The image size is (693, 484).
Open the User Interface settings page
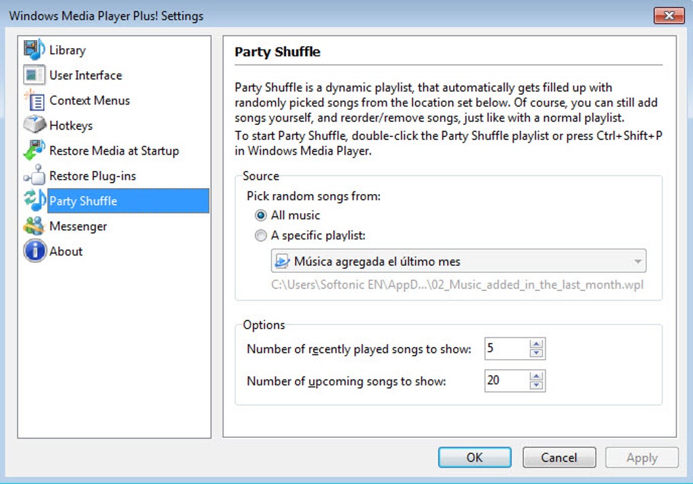(86, 75)
